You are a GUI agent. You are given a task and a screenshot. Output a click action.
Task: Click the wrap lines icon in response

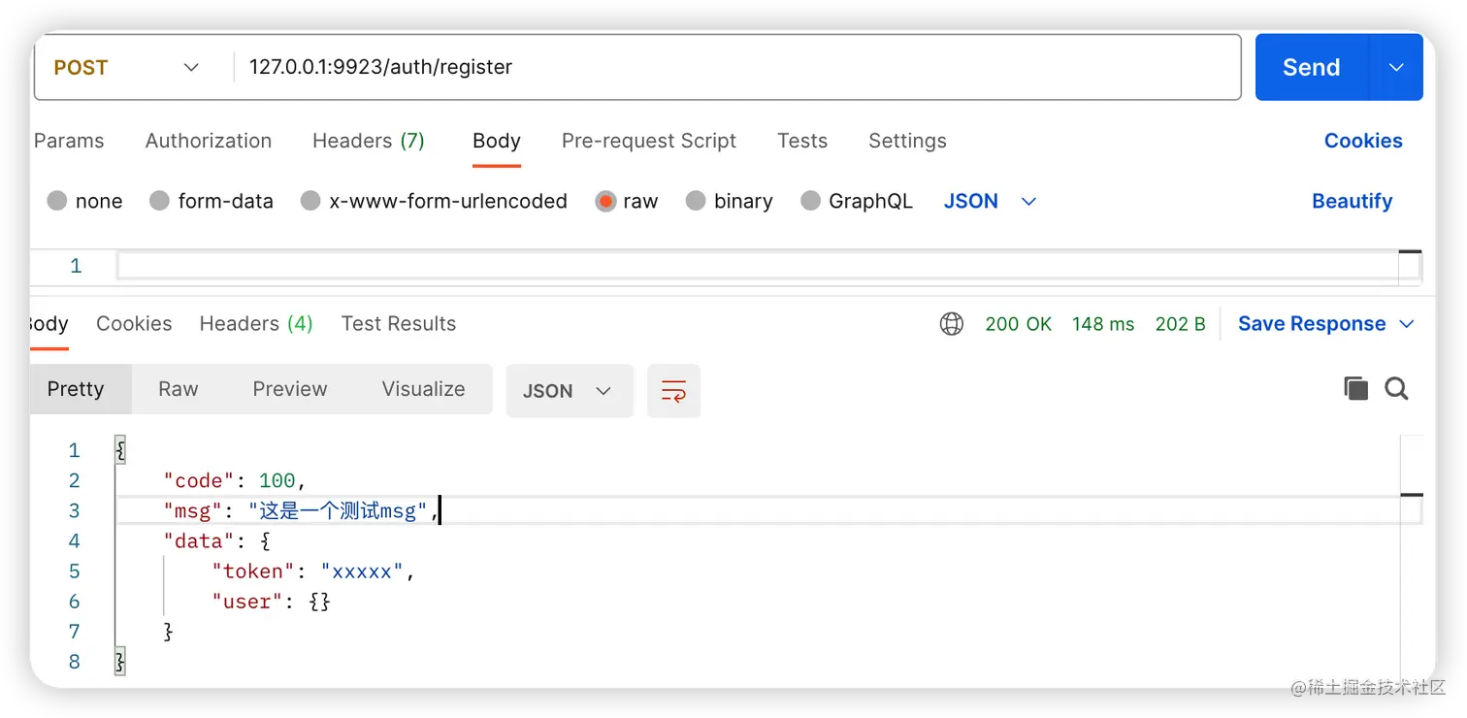coord(673,391)
